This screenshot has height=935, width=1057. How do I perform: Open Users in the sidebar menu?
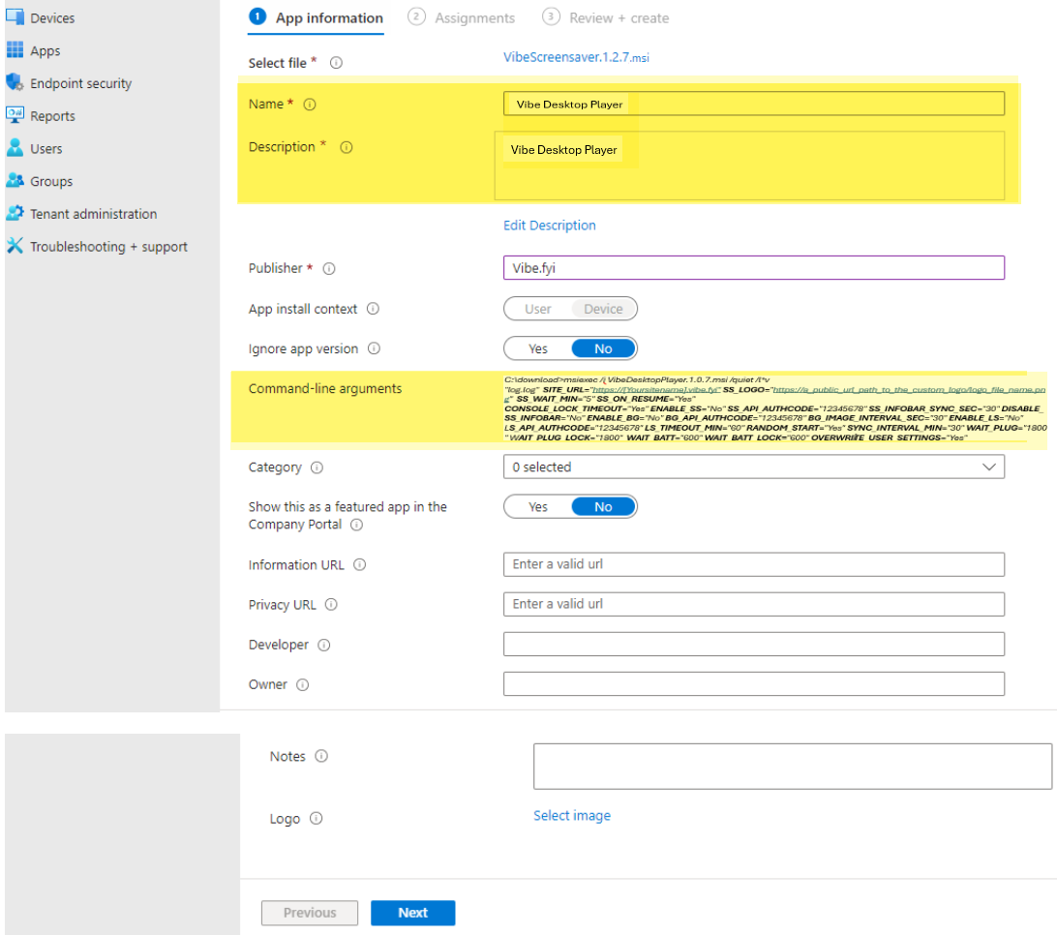(45, 148)
